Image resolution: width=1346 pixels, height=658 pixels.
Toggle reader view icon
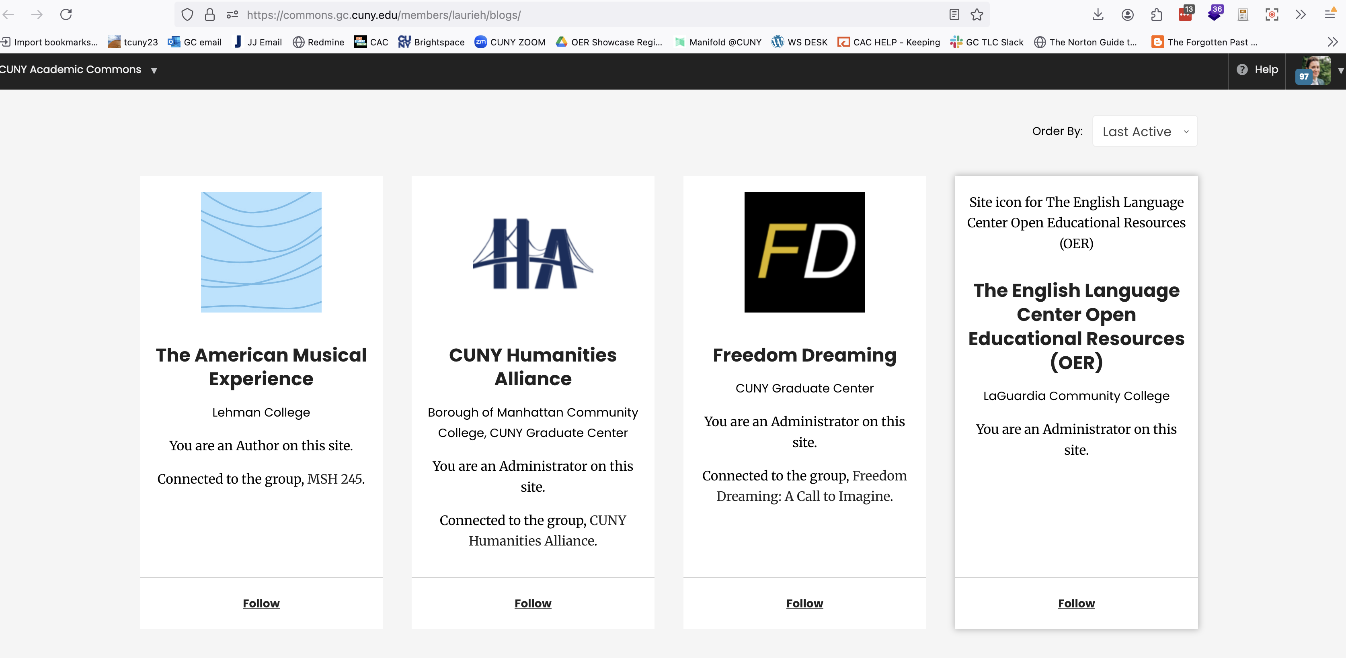(x=954, y=14)
